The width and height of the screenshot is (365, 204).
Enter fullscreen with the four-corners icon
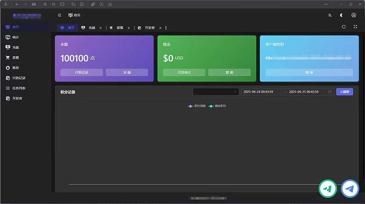click(355, 27)
